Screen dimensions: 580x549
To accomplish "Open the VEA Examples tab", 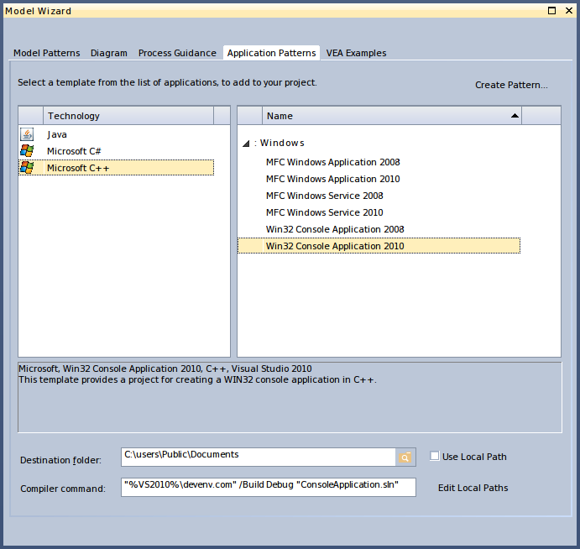I will tap(356, 53).
